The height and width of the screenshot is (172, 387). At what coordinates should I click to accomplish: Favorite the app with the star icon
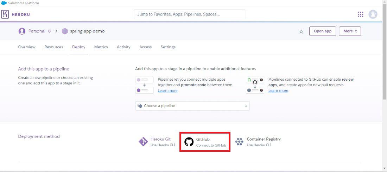(x=301, y=31)
